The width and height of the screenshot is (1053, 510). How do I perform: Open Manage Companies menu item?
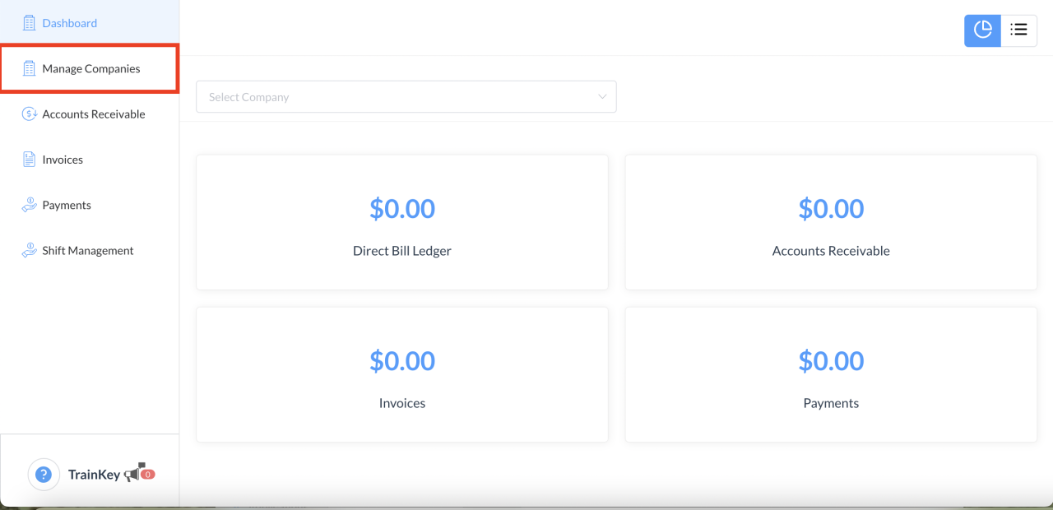(91, 69)
